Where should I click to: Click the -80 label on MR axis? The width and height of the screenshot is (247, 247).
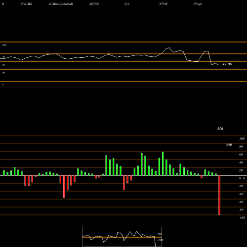(x=241, y=210)
